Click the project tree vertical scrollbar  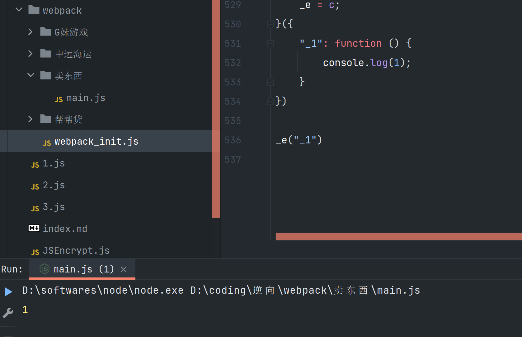(216, 109)
